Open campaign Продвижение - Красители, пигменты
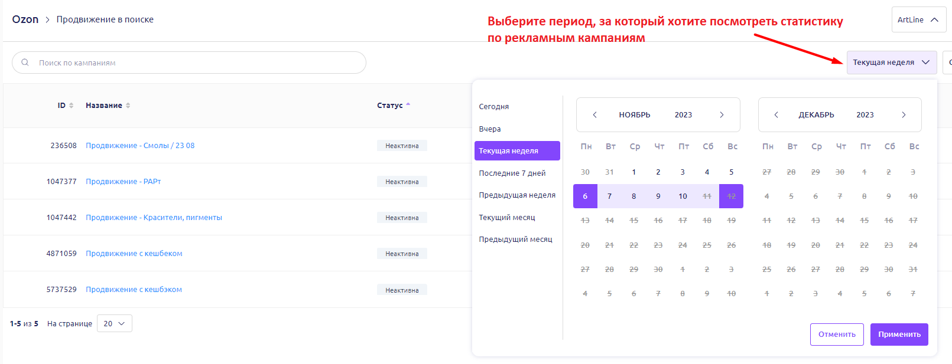This screenshot has width=952, height=364. click(154, 218)
